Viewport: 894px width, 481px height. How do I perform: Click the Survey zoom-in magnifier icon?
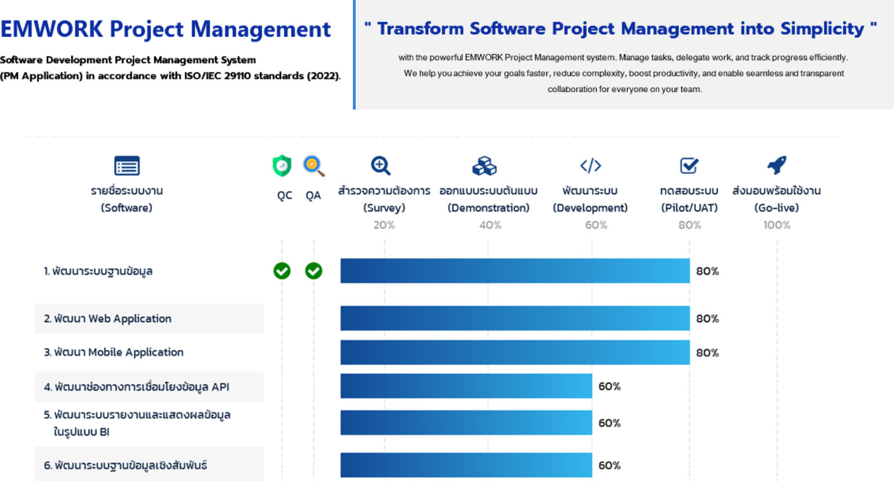click(x=381, y=166)
